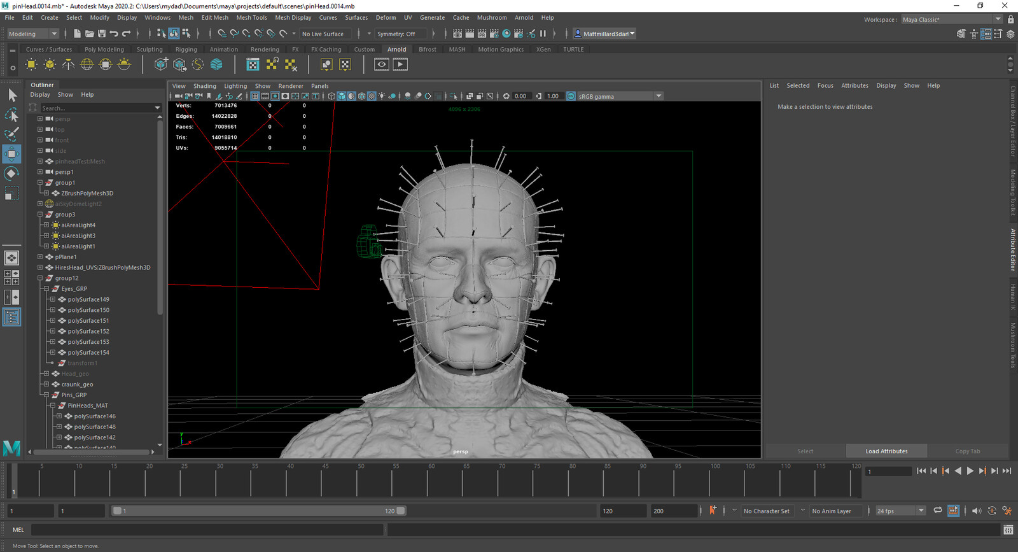Collapse group12 in Outliner
Screen dimensions: 1018x552
pyautogui.click(x=40, y=278)
